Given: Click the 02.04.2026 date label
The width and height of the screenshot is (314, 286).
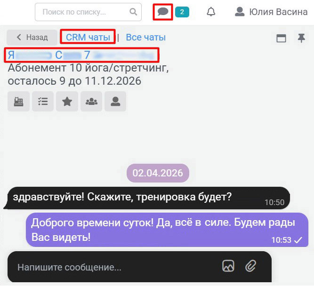Looking at the screenshot, I should 158,173.
